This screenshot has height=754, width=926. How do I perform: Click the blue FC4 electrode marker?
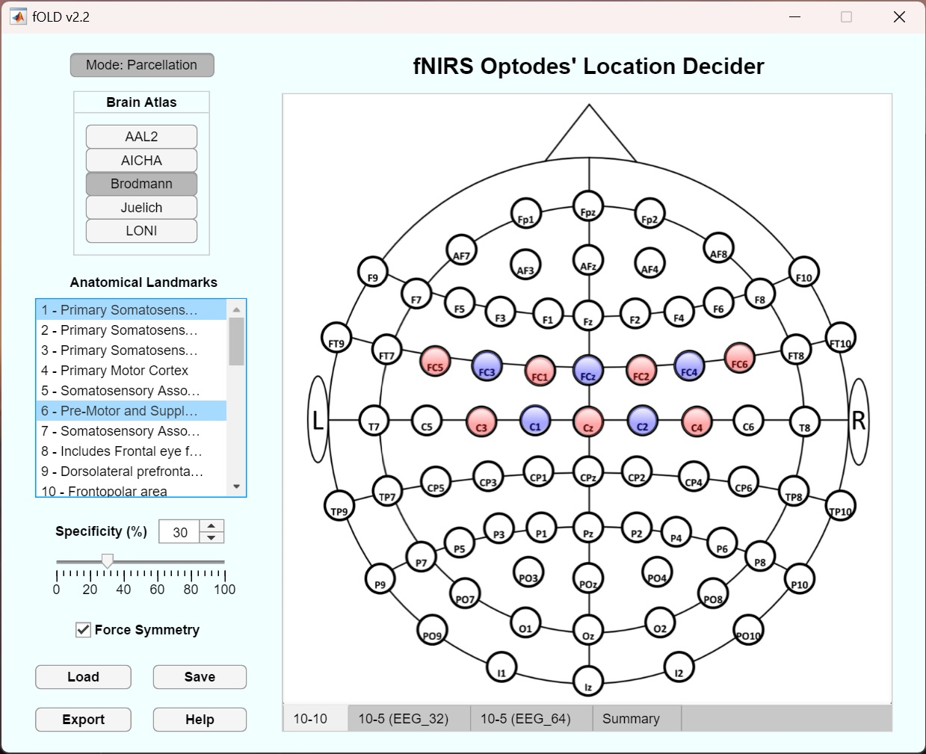688,366
